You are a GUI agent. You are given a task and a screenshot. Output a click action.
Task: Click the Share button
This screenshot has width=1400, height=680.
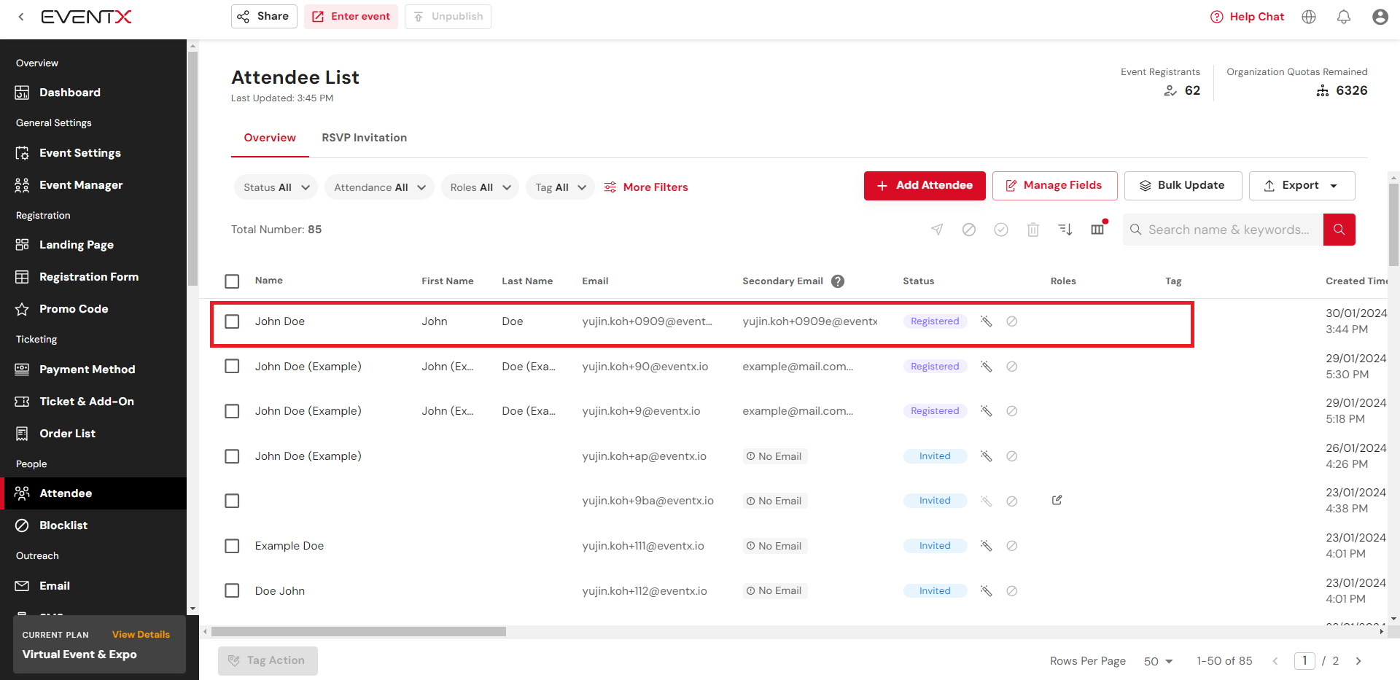pos(264,16)
